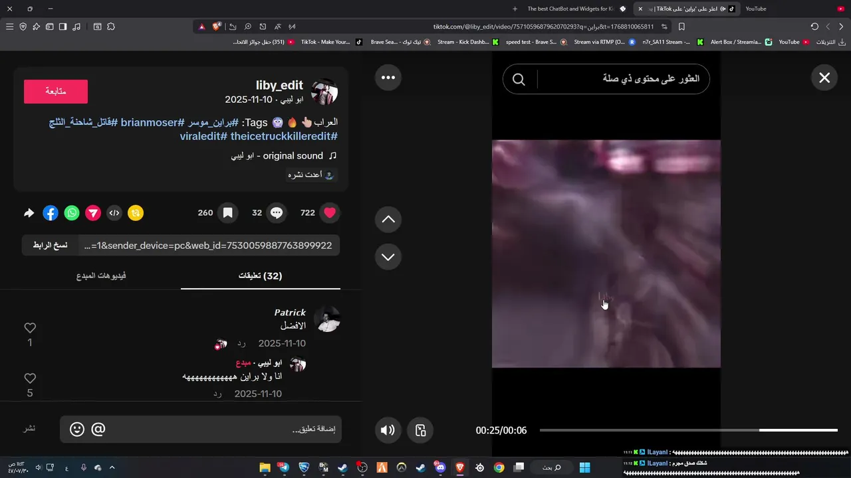Open Patrick's commenter avatar

(326, 319)
